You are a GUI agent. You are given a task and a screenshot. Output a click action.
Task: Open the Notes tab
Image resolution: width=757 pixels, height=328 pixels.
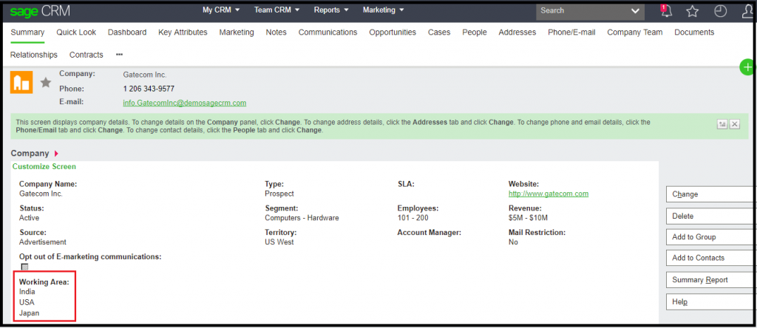(276, 33)
